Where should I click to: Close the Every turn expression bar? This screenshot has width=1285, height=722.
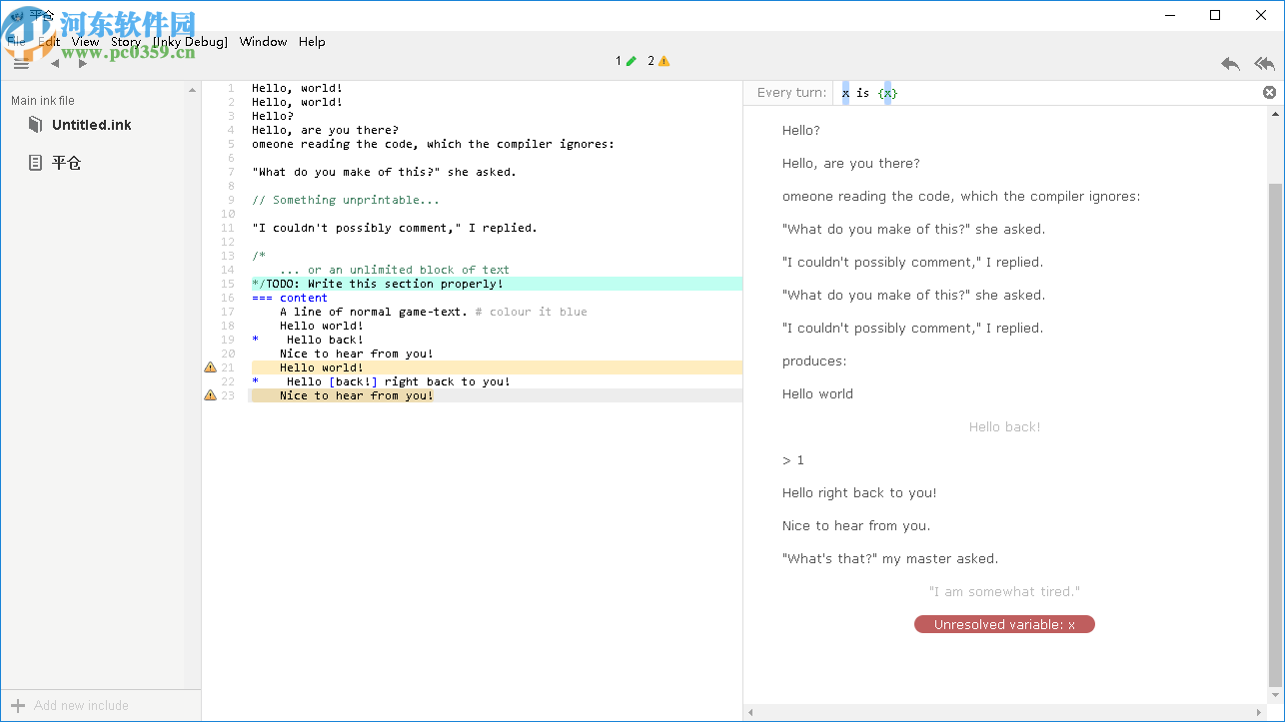click(1269, 93)
